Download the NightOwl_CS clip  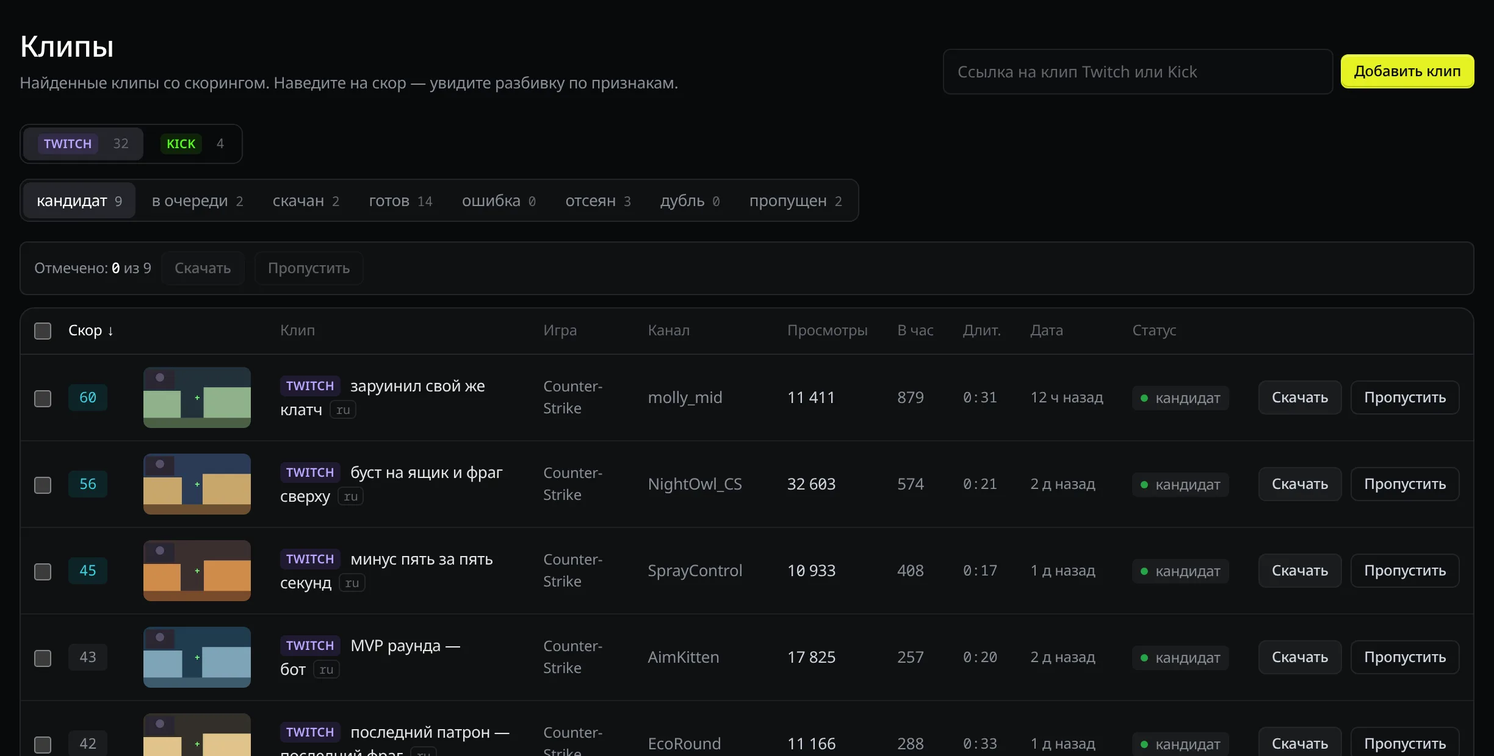1300,484
